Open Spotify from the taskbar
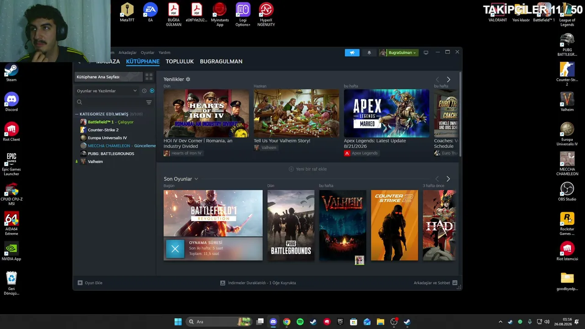Image resolution: width=585 pixels, height=329 pixels. click(300, 322)
